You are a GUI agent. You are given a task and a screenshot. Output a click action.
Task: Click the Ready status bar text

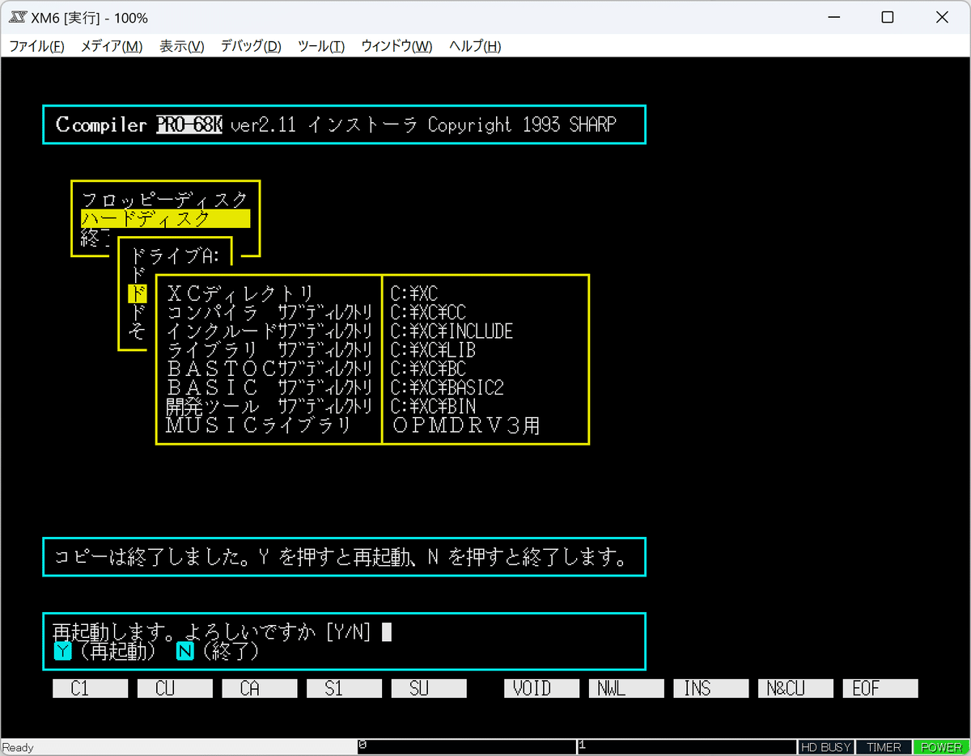tap(18, 747)
